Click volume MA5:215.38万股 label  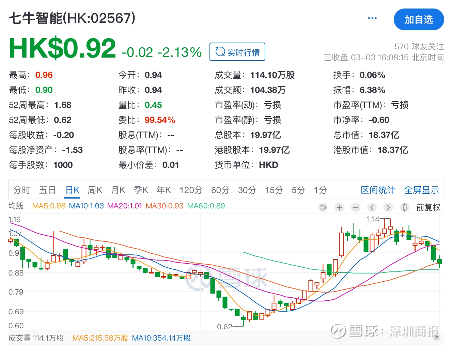pos(100,338)
